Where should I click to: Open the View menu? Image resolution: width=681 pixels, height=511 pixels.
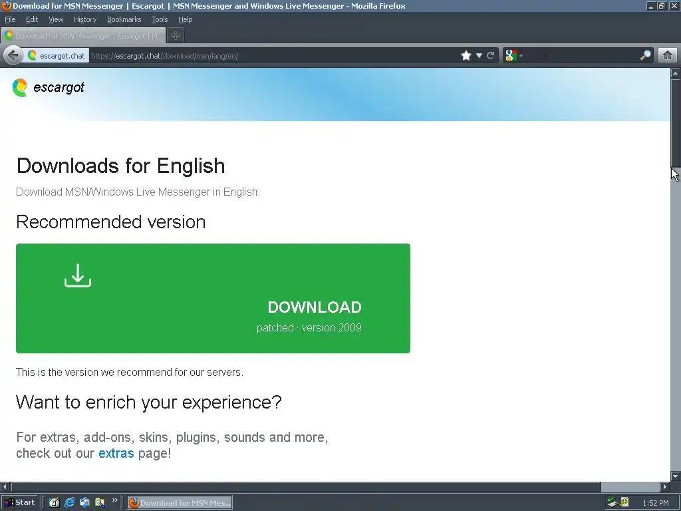[x=56, y=19]
